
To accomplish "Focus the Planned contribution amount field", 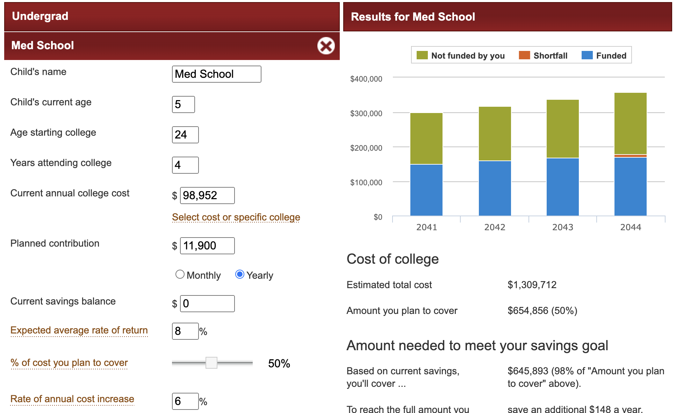I will (x=207, y=246).
